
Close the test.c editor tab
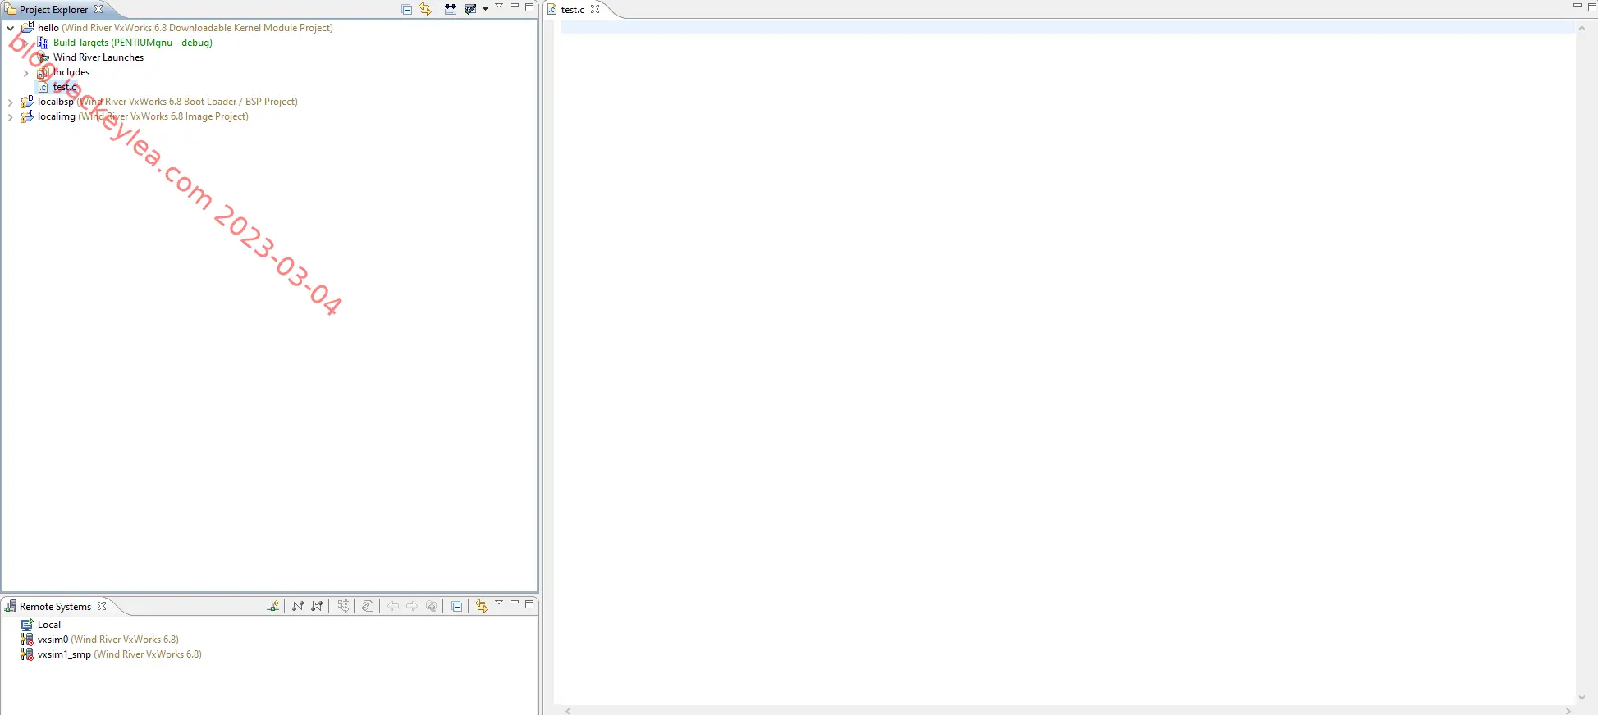point(595,9)
